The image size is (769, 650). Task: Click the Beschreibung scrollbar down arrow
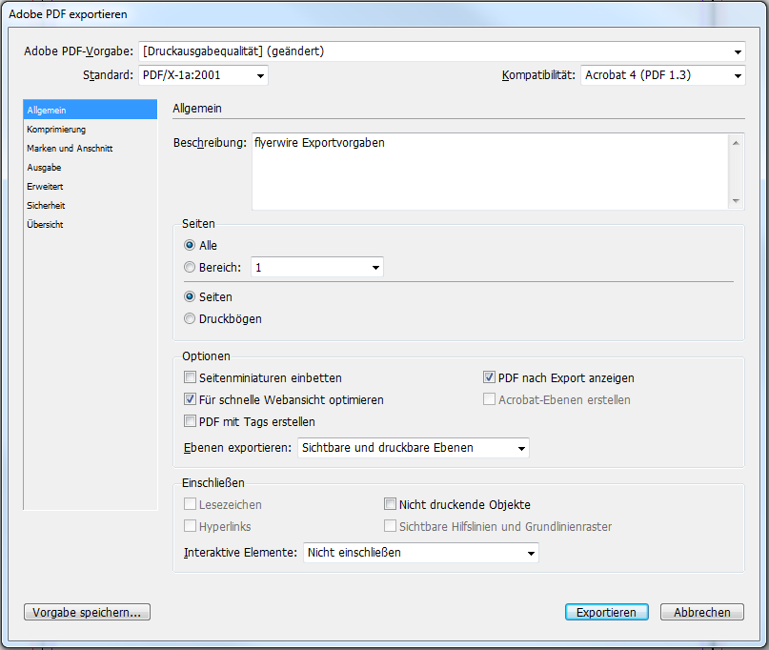click(736, 201)
